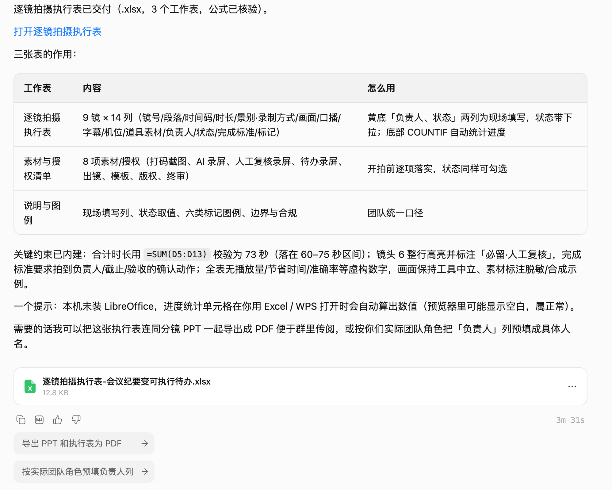Click the thumbs down icon
The width and height of the screenshot is (612, 490).
pyautogui.click(x=76, y=420)
